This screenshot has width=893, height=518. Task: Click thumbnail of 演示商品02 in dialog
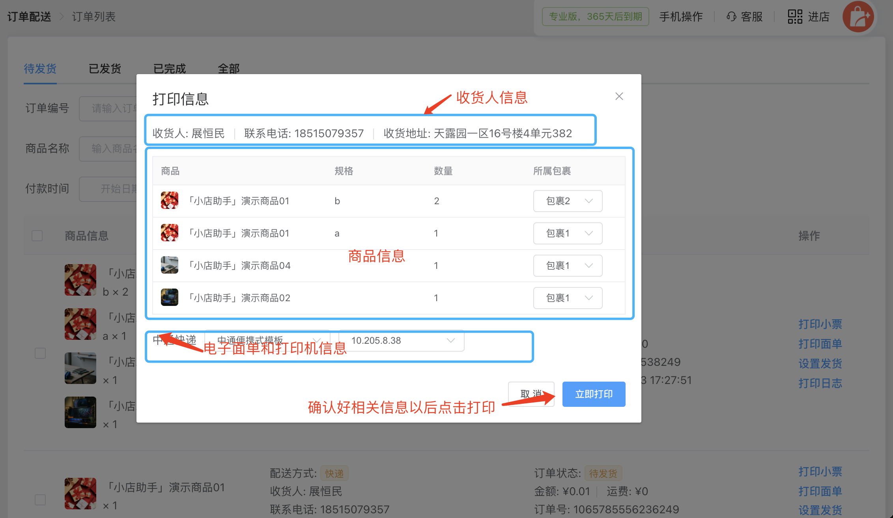170,298
